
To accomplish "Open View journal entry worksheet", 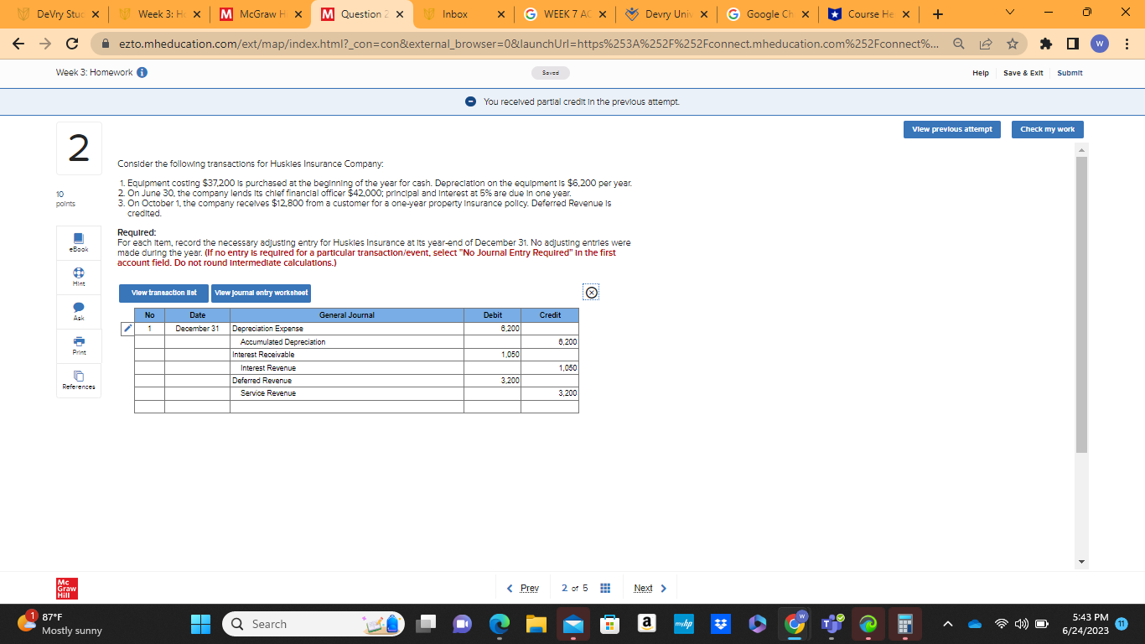I will click(261, 293).
